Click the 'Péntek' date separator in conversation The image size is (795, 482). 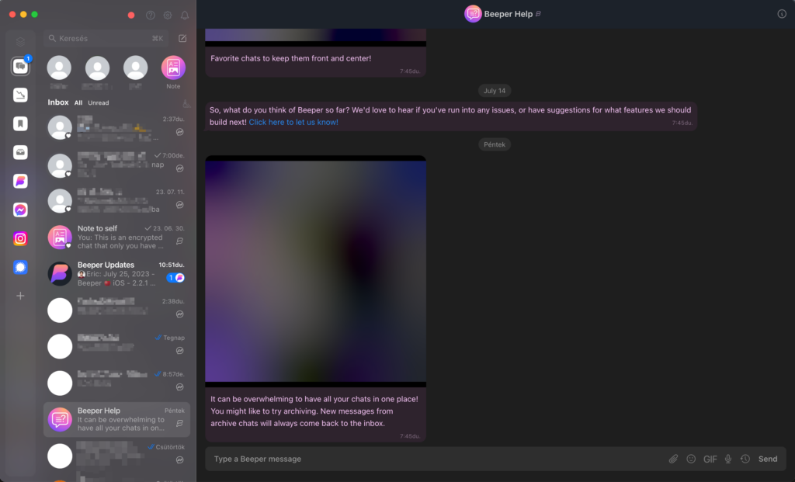tap(495, 144)
